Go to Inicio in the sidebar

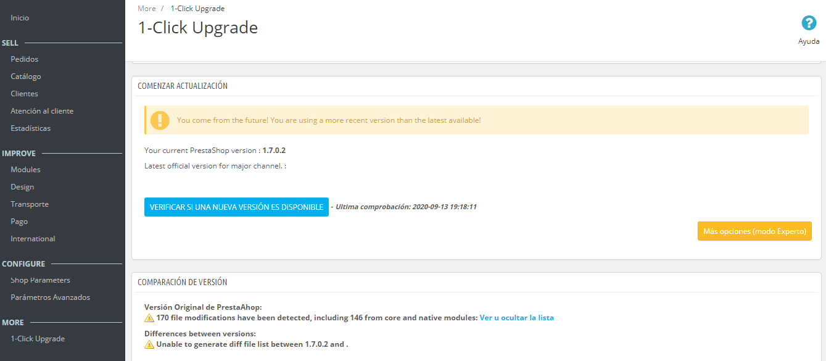pos(20,18)
